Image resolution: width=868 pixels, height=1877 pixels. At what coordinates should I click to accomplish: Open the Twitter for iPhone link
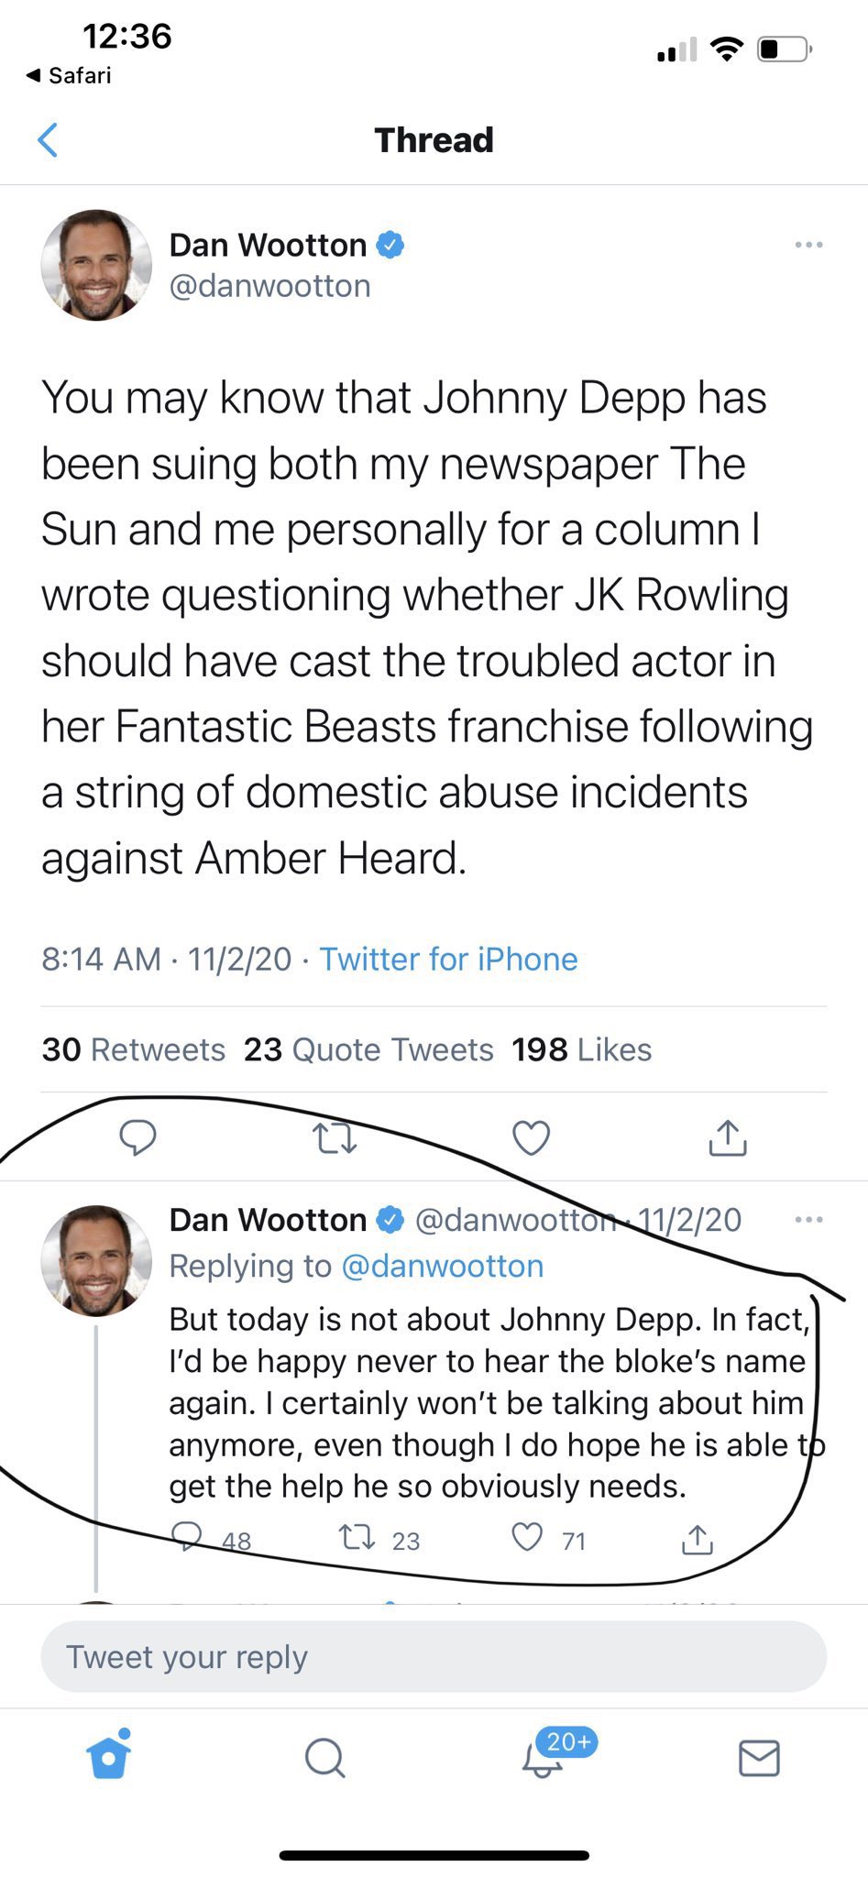click(x=448, y=959)
